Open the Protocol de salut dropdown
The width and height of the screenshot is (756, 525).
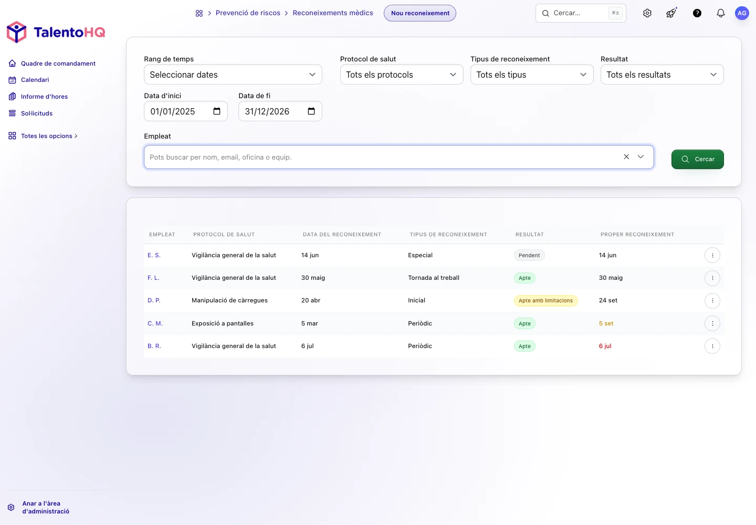pos(402,75)
